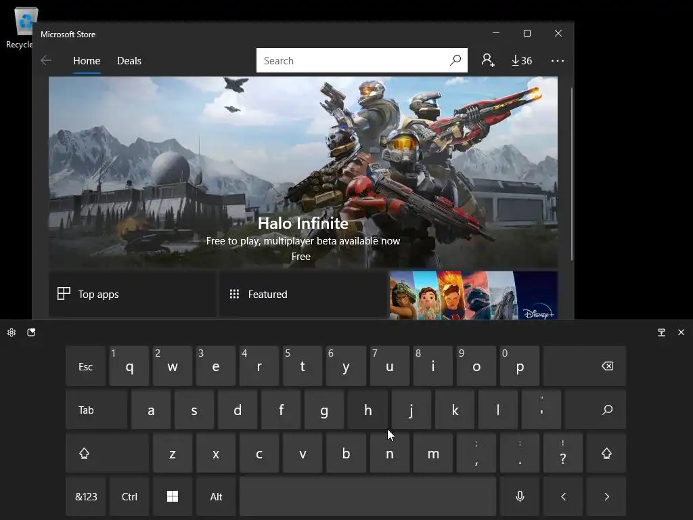Tap the left Shift key
The width and height of the screenshot is (693, 520).
[108, 453]
